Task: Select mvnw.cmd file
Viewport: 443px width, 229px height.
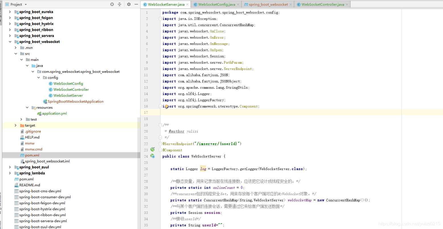Action: pos(33,149)
